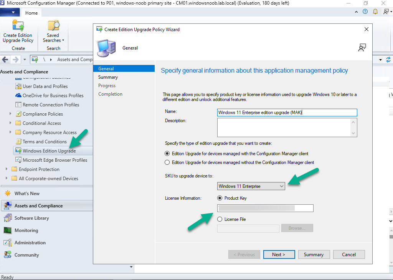Image resolution: width=393 pixels, height=280 pixels.
Task: Collapse the ribbon with the up chevron
Action: pos(356,12)
